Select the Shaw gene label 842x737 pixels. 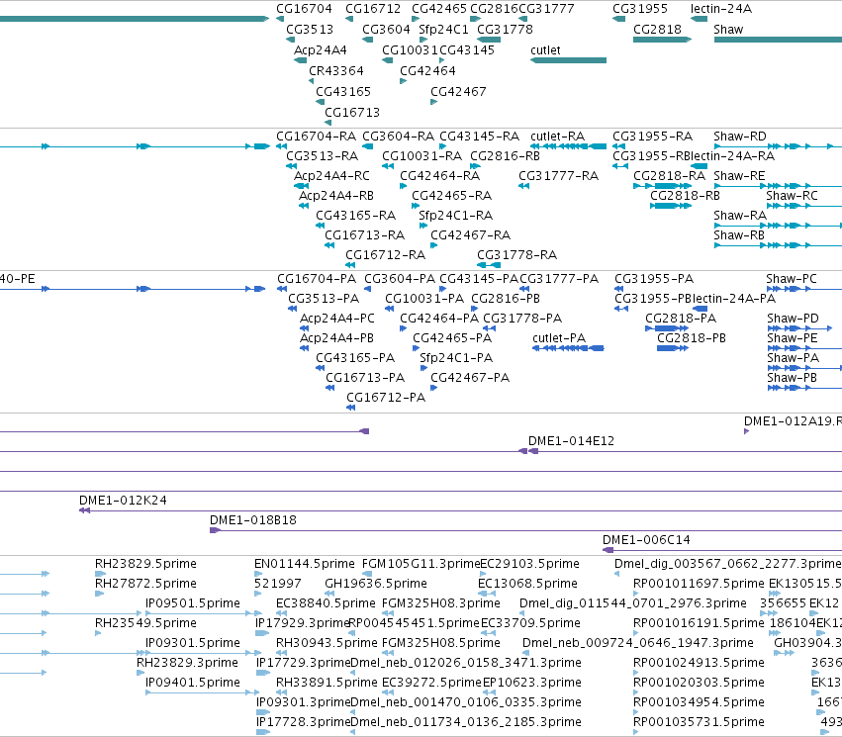pos(728,30)
